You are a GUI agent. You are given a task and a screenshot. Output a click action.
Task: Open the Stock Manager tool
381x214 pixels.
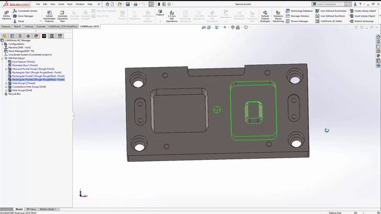point(23,16)
